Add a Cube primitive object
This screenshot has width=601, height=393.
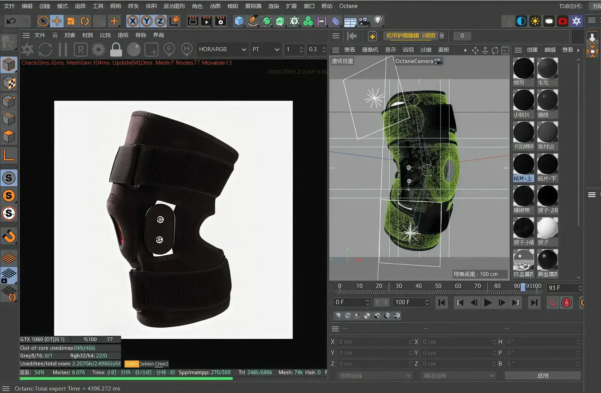(239, 21)
